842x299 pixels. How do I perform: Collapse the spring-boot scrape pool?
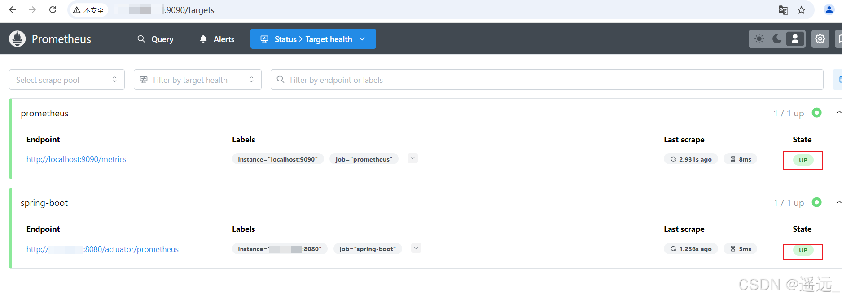coord(838,202)
